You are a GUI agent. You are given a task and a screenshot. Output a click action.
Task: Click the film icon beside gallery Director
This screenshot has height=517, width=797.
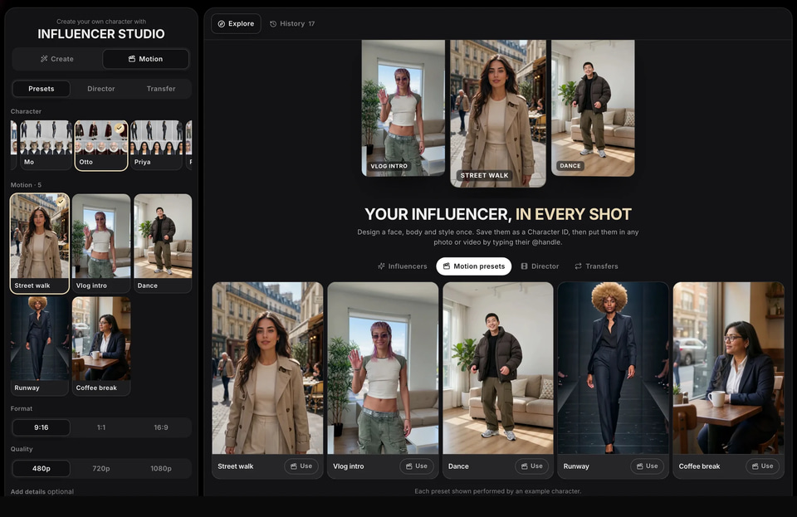coord(524,266)
